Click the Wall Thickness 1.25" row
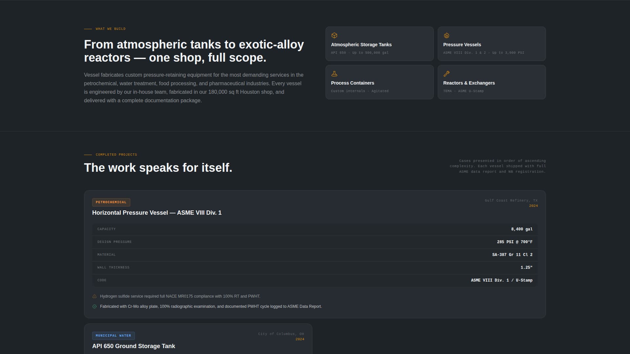The width and height of the screenshot is (630, 354). [x=315, y=267]
